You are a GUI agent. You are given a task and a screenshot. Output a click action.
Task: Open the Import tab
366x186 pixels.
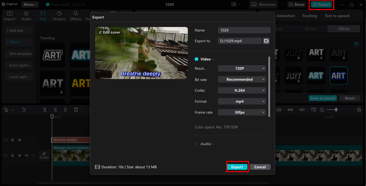pyautogui.click(x=10, y=16)
